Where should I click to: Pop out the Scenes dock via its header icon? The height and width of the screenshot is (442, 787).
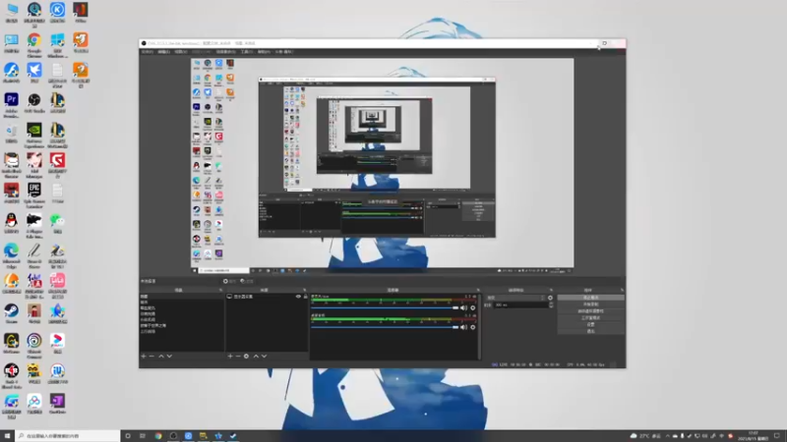(220, 290)
